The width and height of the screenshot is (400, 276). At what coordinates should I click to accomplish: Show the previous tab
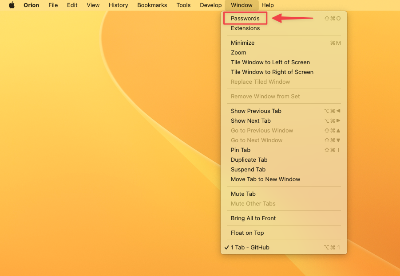(256, 111)
